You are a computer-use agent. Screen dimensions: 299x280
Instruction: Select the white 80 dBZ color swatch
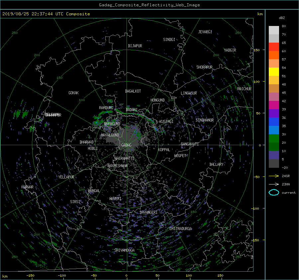click(274, 30)
